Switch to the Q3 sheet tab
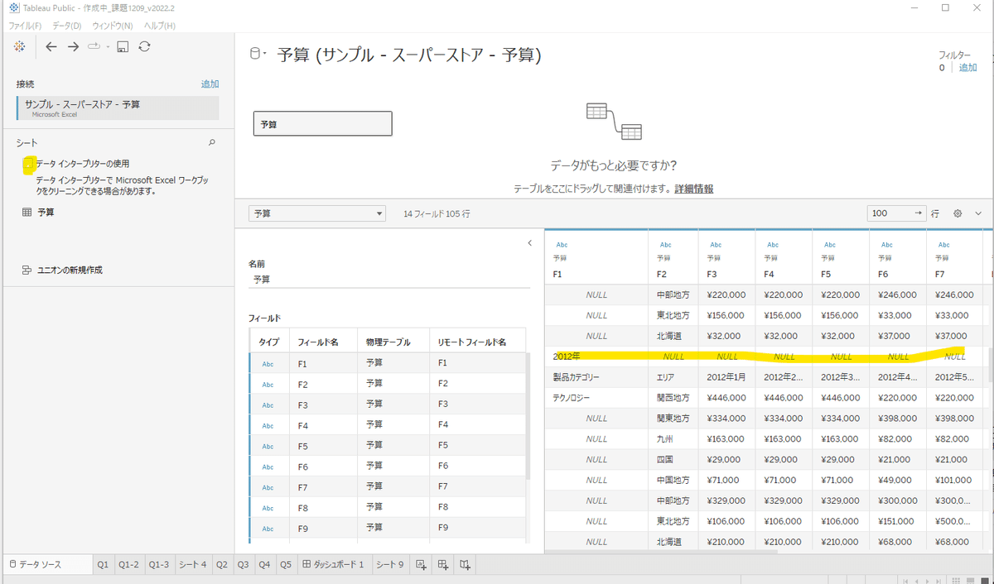This screenshot has height=584, width=994. 243,565
